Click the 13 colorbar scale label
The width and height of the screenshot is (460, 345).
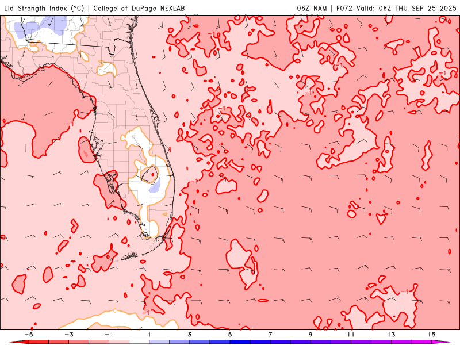[x=391, y=335]
